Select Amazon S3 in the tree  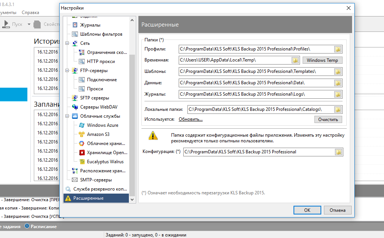[x=98, y=134]
